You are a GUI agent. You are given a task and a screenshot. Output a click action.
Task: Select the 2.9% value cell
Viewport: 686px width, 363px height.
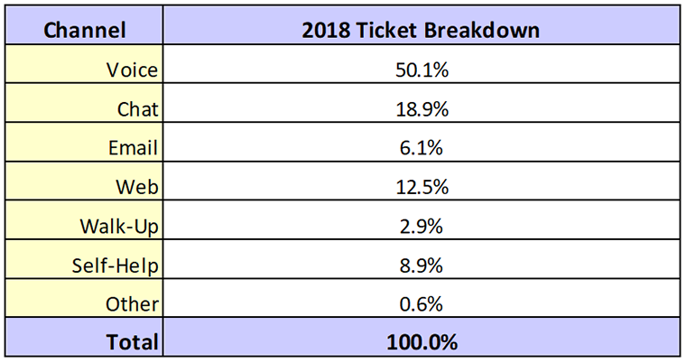(x=421, y=226)
